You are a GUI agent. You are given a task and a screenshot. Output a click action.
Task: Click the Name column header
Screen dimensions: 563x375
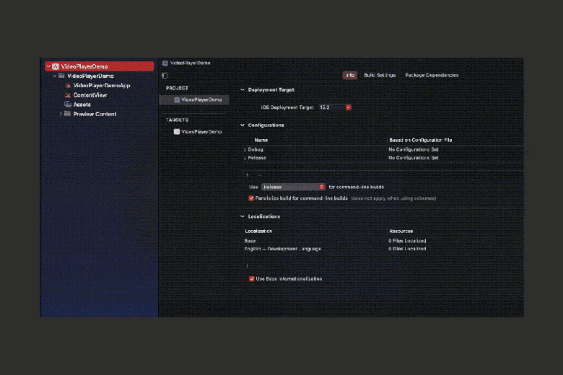[x=261, y=141]
